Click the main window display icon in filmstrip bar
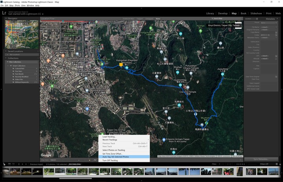Screen dimensions: 283x182 coord(9,164)
